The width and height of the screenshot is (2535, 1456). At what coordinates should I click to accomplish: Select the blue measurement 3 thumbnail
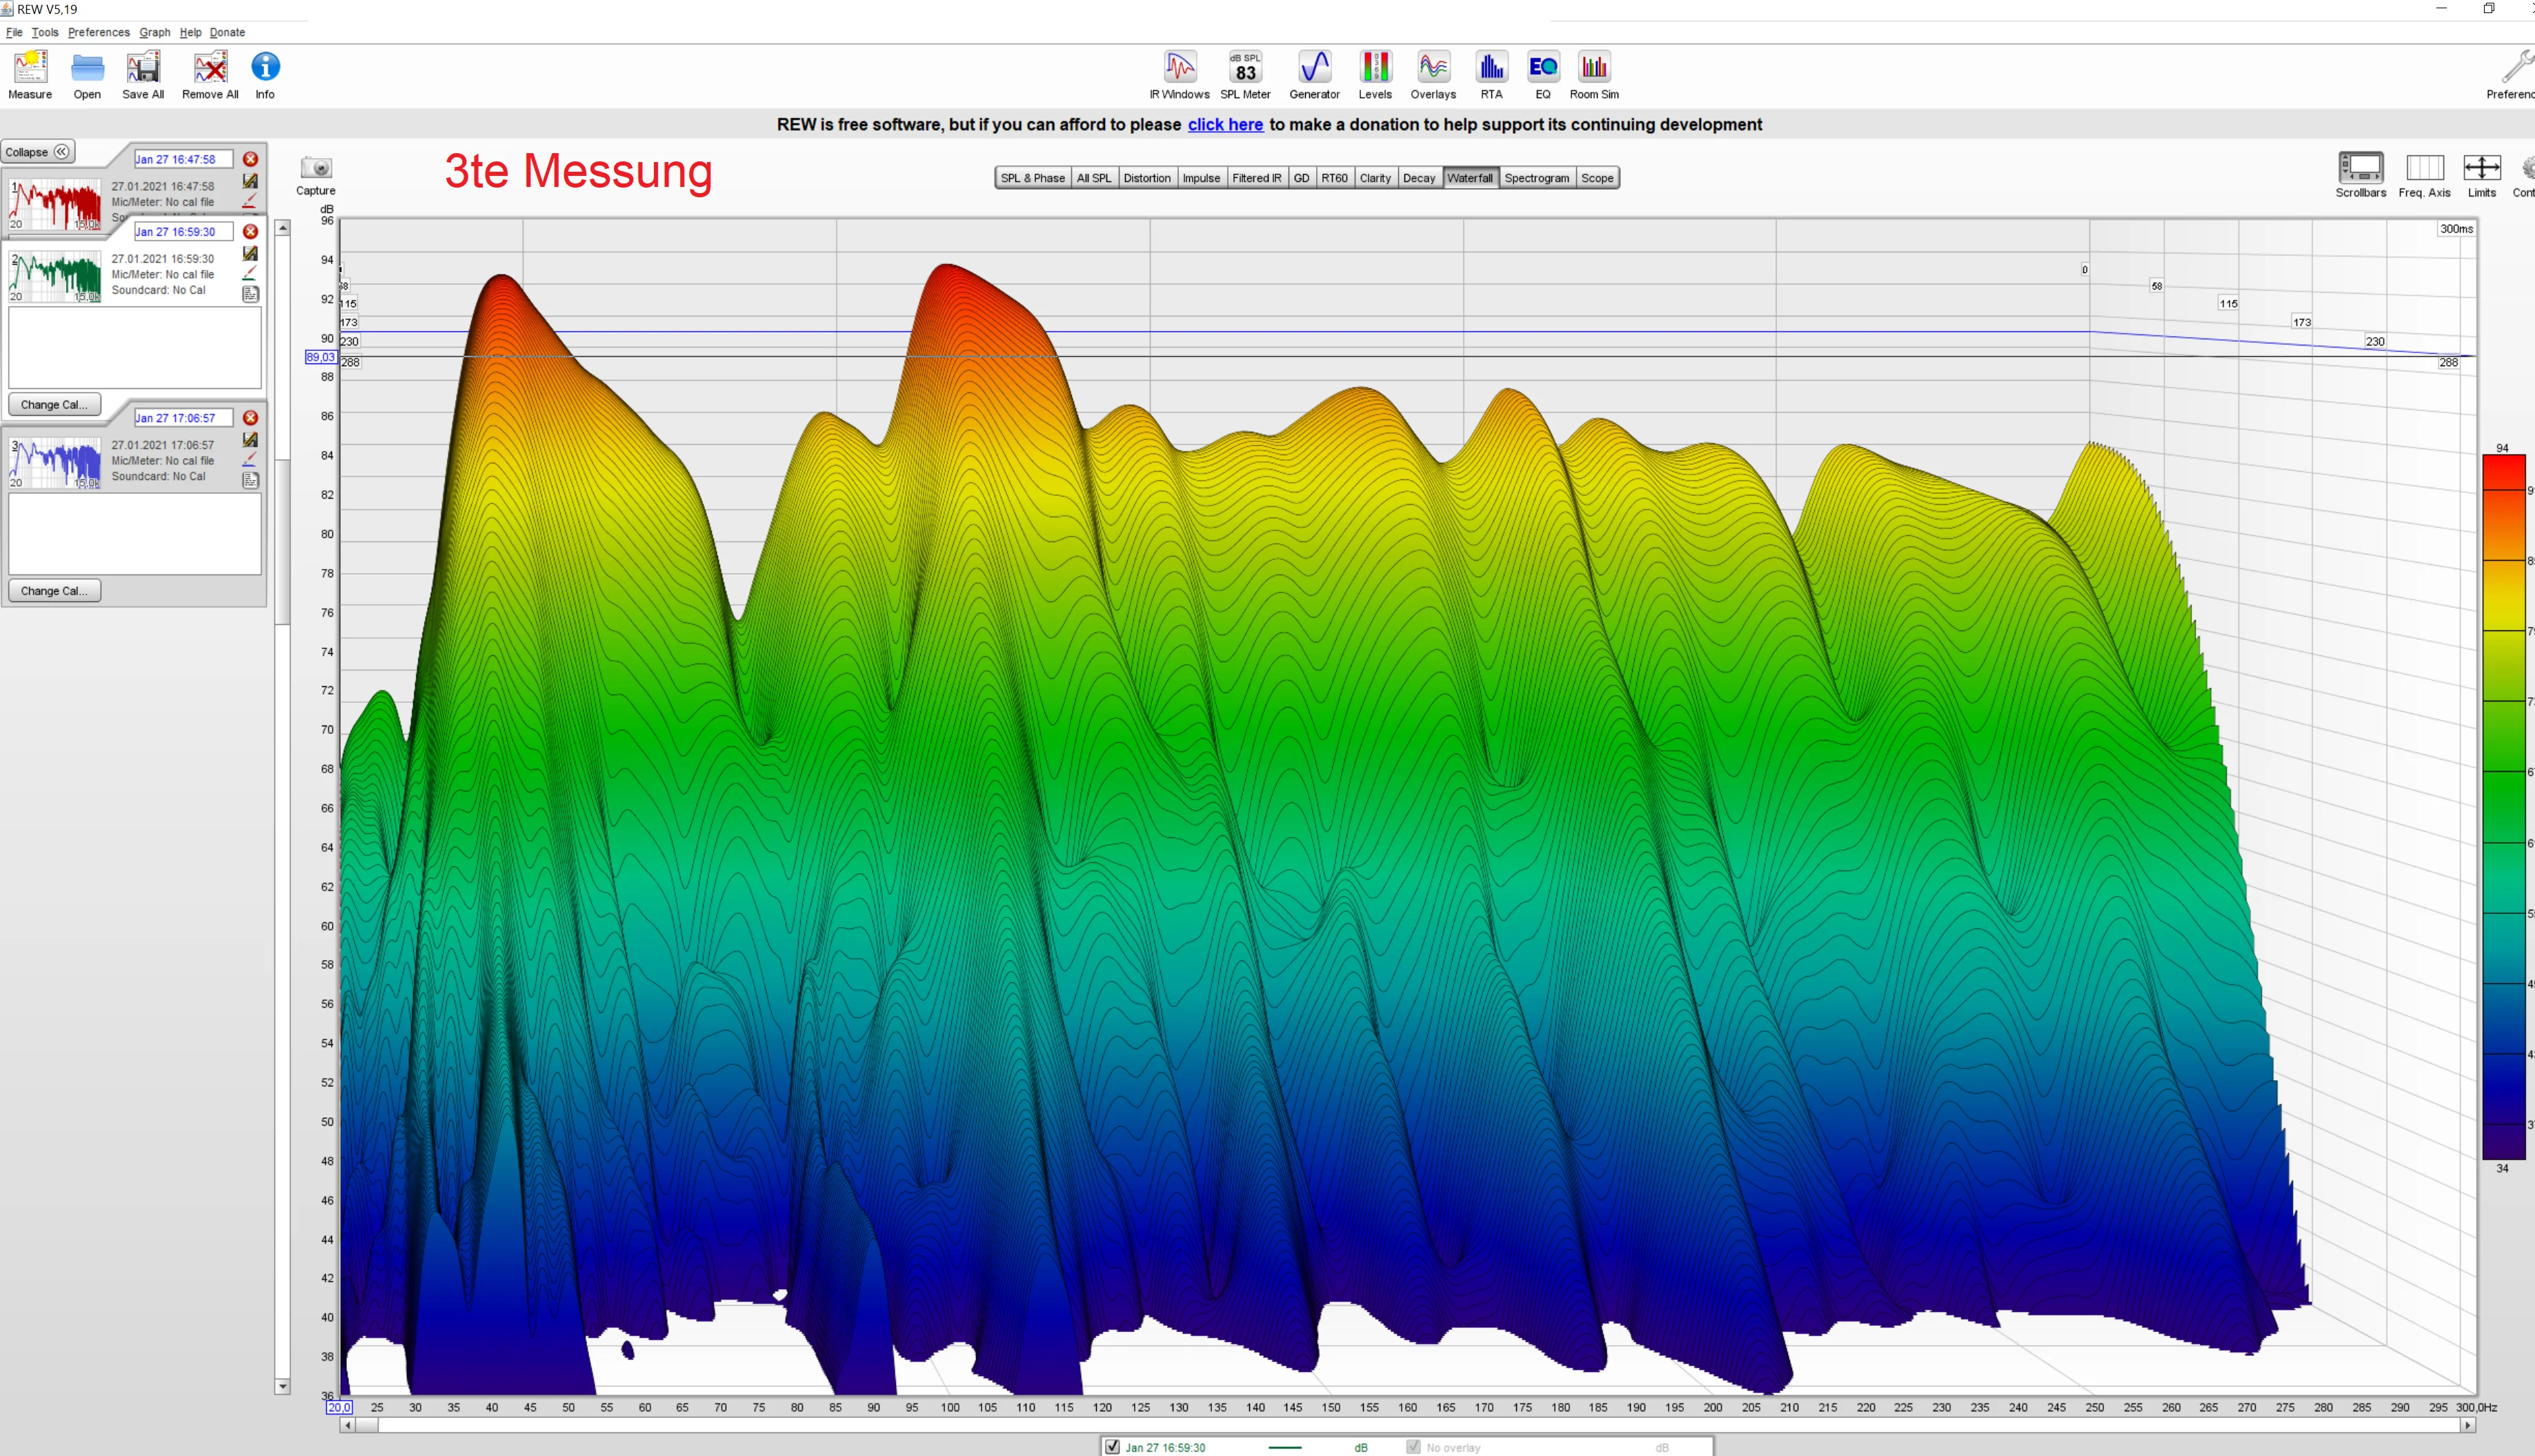coord(55,463)
